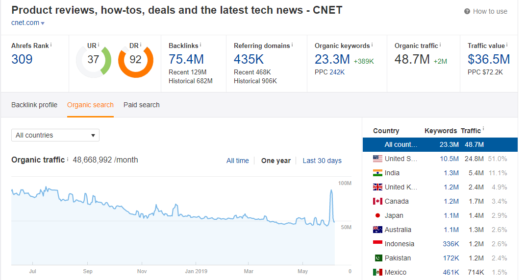Click the India 5.4M traffic value
The image size is (526, 280).
click(x=476, y=173)
